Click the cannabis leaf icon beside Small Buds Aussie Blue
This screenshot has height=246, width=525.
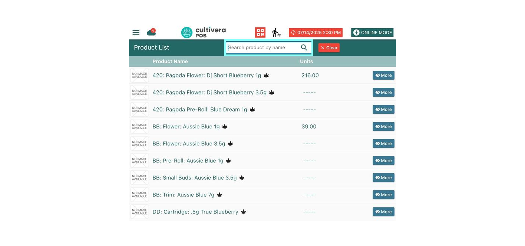tap(242, 177)
